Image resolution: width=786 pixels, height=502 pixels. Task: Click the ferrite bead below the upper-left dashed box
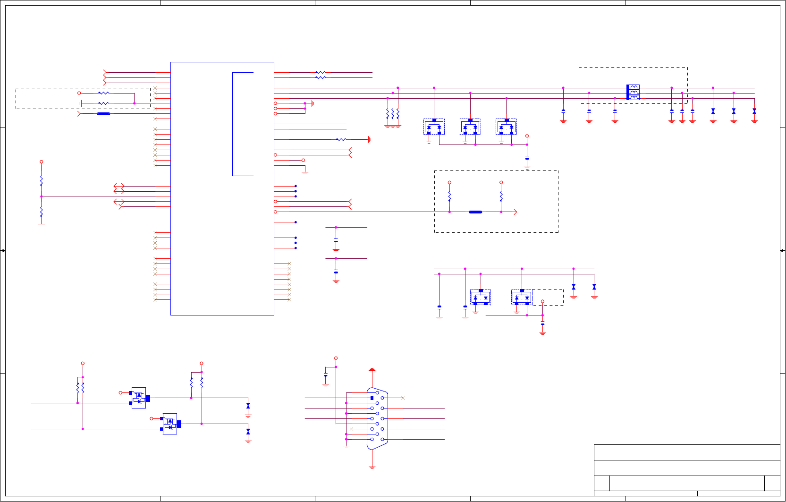[x=103, y=114]
